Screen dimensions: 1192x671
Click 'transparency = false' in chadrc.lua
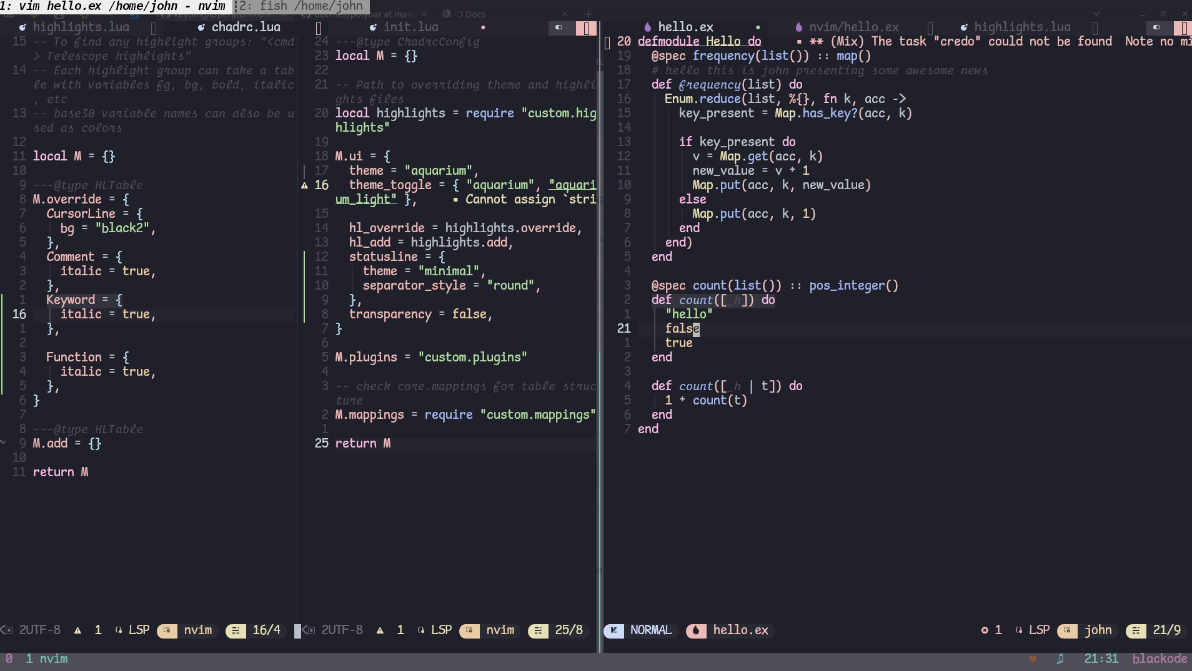click(x=420, y=314)
